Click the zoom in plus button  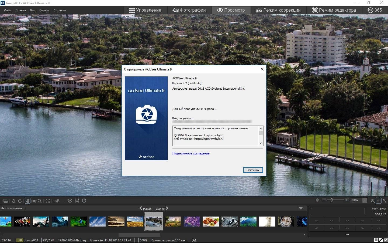tap(347, 200)
